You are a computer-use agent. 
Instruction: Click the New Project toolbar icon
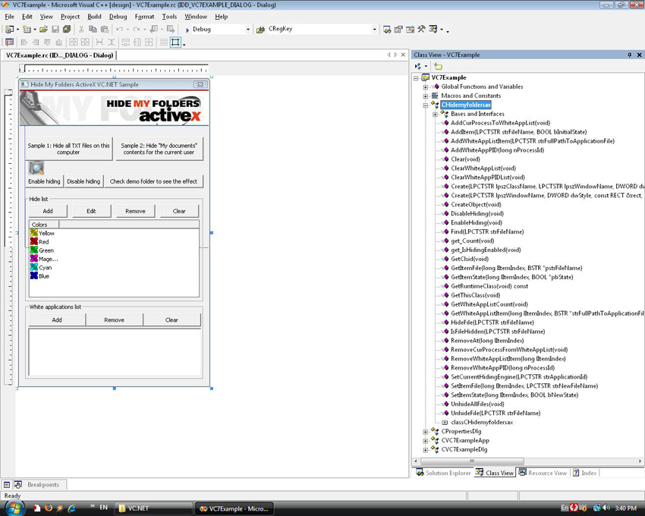(9, 30)
